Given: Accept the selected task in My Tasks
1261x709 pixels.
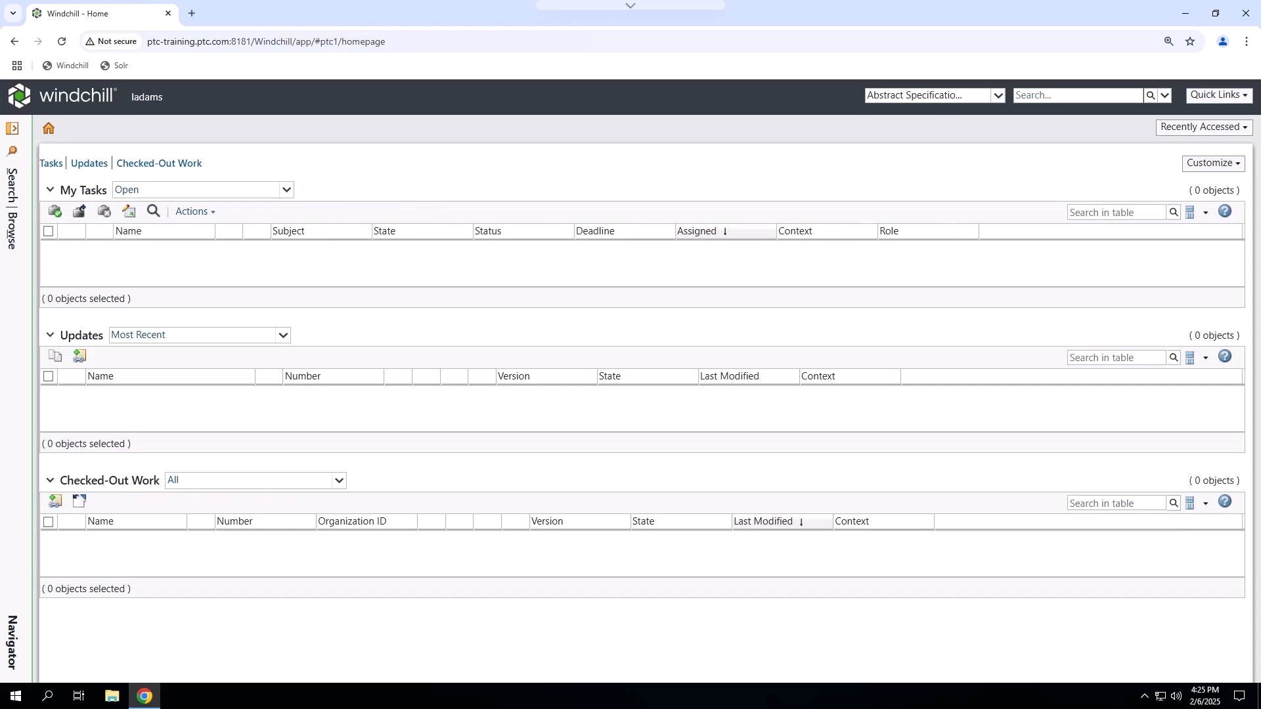Looking at the screenshot, I should click(55, 211).
